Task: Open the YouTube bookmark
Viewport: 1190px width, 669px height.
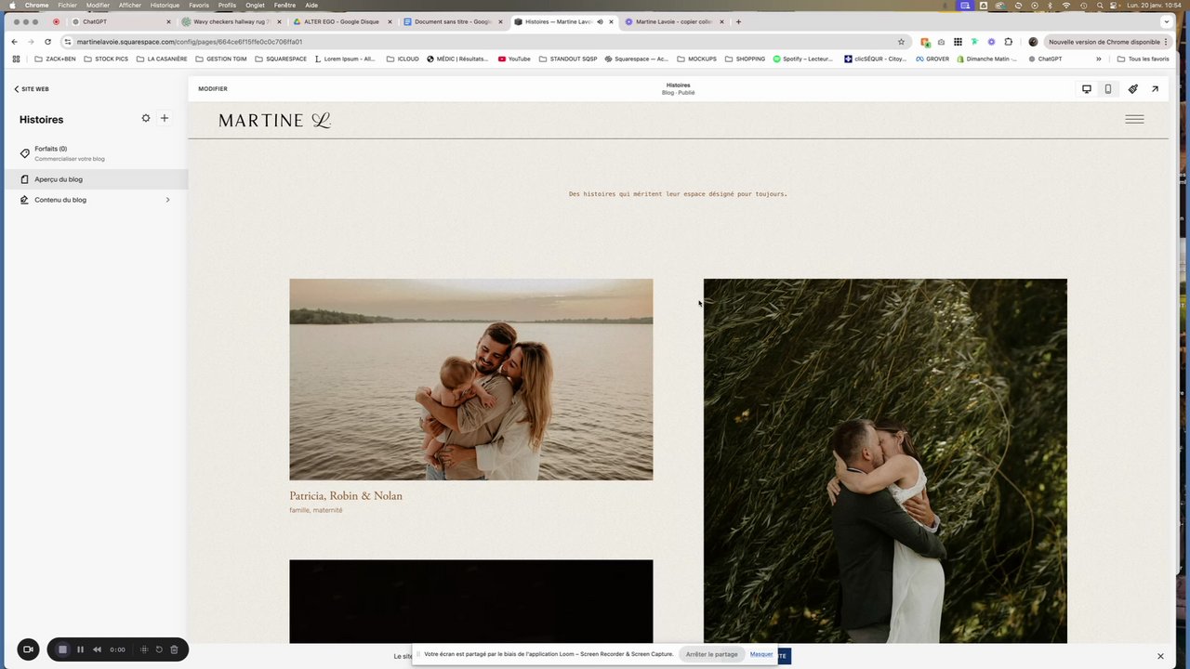Action: click(514, 59)
